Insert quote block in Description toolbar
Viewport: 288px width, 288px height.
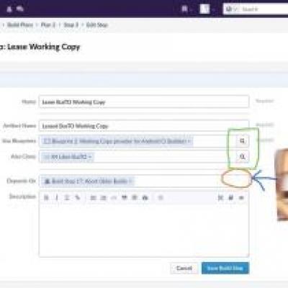tap(125, 198)
